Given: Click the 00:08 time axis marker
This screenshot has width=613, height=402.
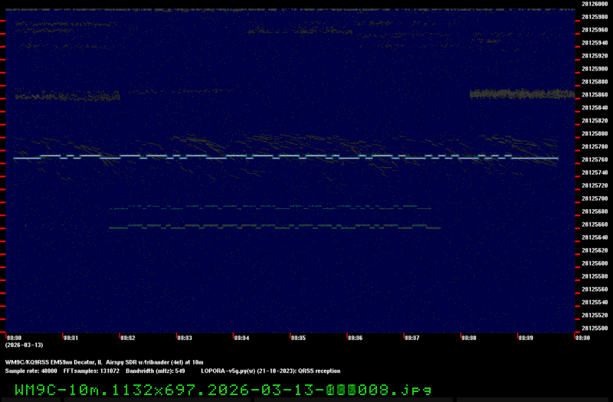Looking at the screenshot, I should tap(468, 337).
